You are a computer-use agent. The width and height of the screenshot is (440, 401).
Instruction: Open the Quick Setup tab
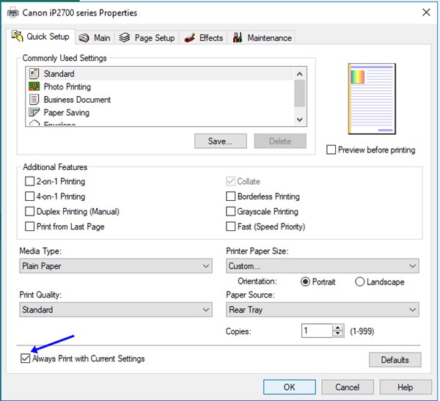(40, 37)
